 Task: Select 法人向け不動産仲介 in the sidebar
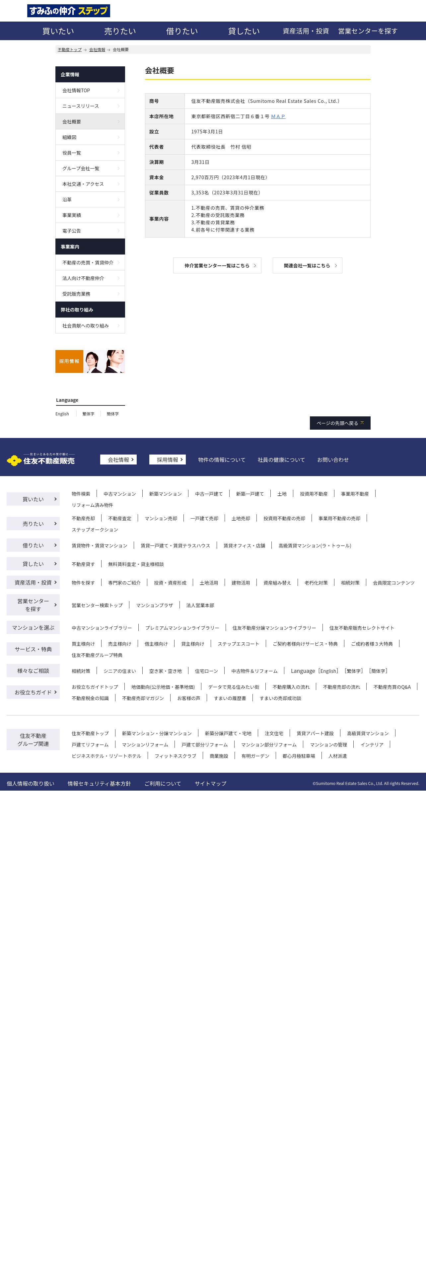coord(90,278)
